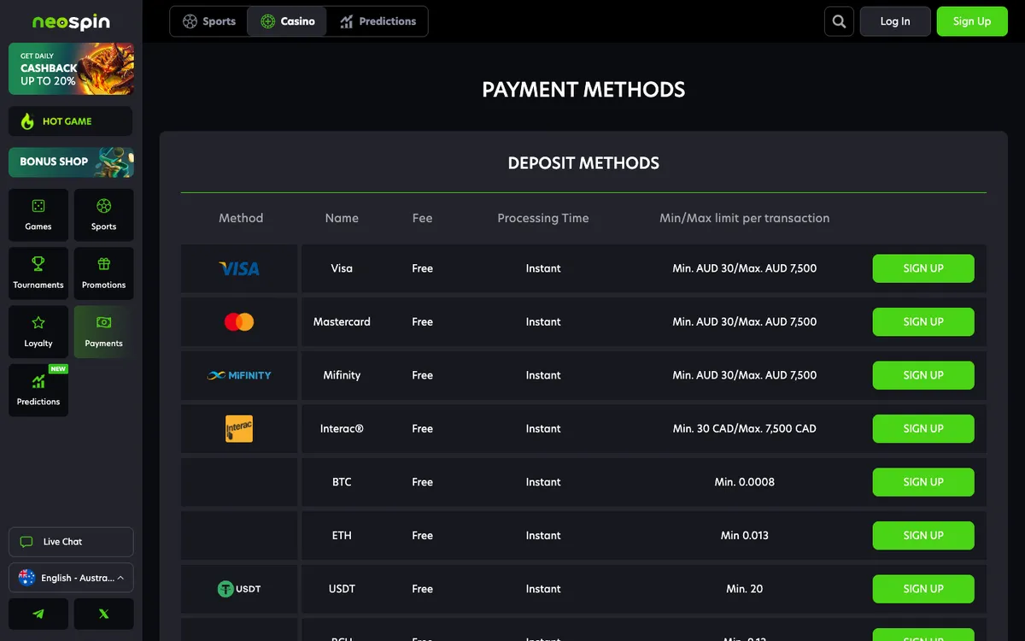Open the daily Cashback banner
The width and height of the screenshot is (1025, 641).
(71, 68)
